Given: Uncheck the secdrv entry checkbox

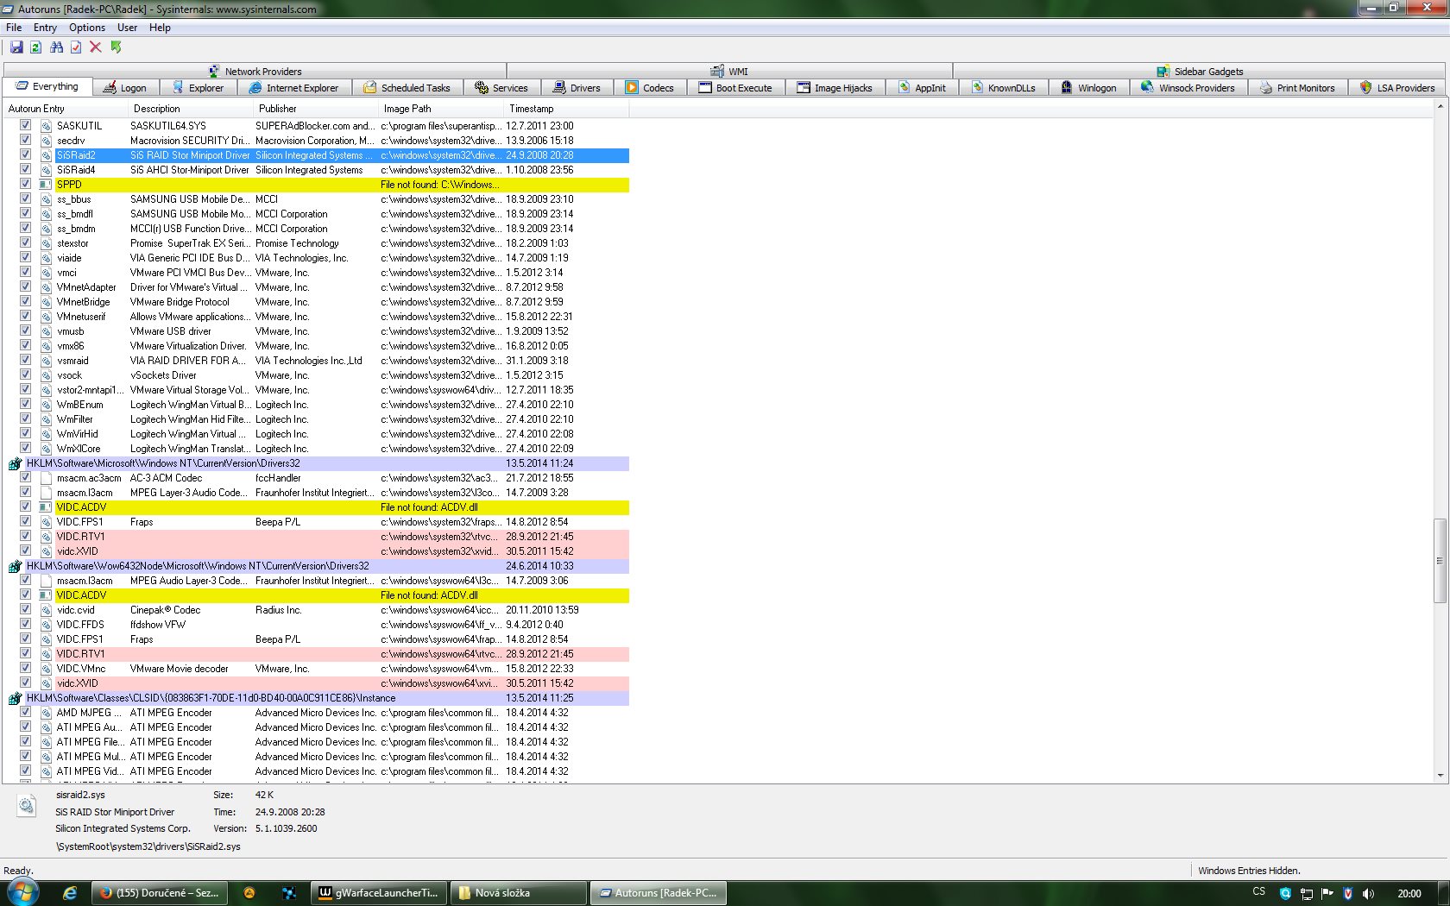Looking at the screenshot, I should click(x=25, y=140).
